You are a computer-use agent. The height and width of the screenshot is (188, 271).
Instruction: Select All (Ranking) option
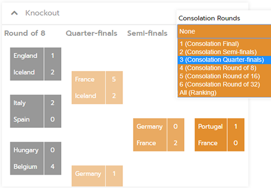(x=224, y=93)
